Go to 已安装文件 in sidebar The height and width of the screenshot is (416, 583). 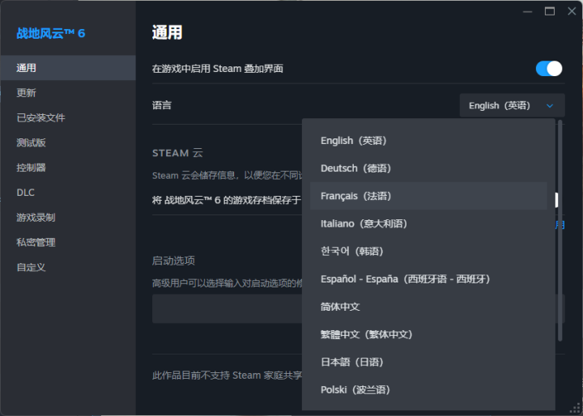coord(40,118)
